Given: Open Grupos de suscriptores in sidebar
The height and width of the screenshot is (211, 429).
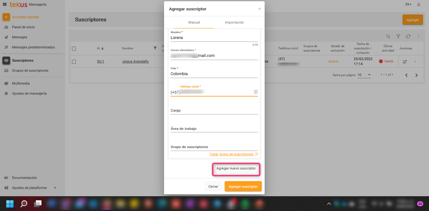Looking at the screenshot, I should pyautogui.click(x=30, y=70).
